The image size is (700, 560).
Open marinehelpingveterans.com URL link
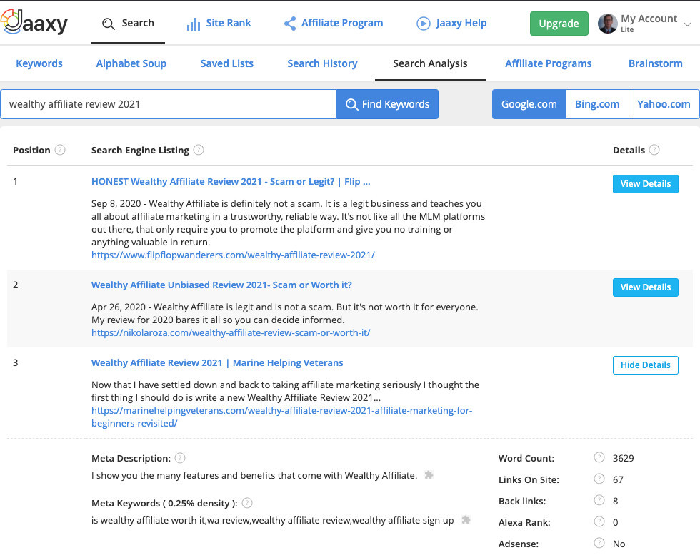click(x=281, y=417)
